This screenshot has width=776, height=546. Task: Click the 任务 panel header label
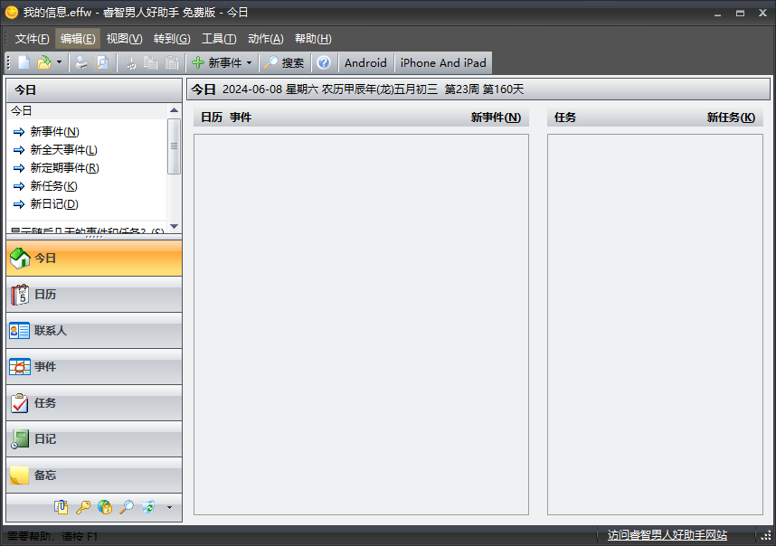point(564,118)
